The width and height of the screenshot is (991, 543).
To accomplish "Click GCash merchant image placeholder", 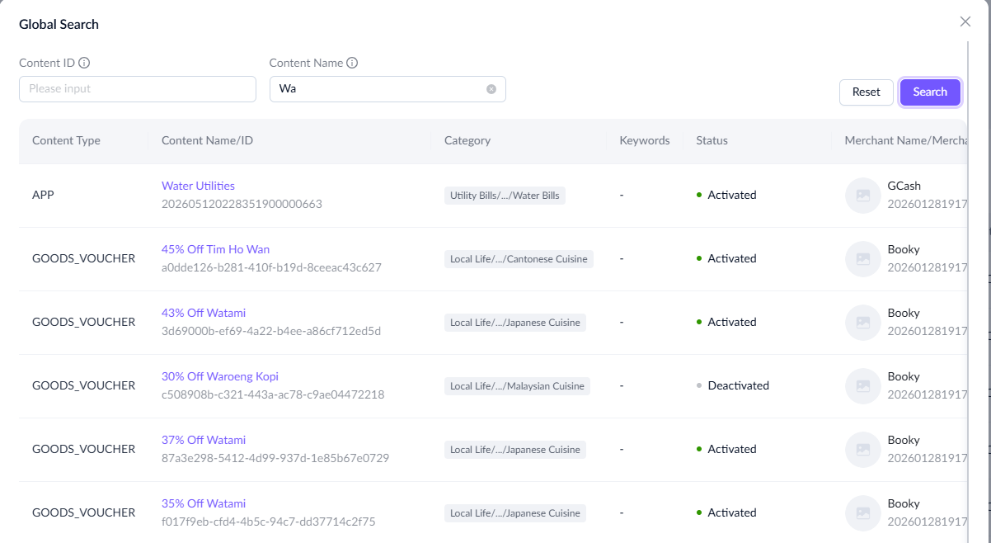I will (x=862, y=196).
